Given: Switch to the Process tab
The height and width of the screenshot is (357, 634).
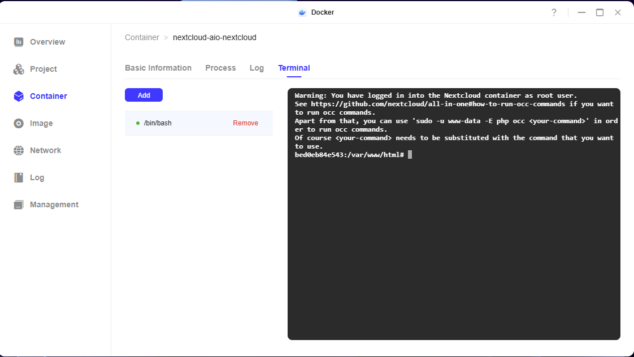Looking at the screenshot, I should (220, 68).
